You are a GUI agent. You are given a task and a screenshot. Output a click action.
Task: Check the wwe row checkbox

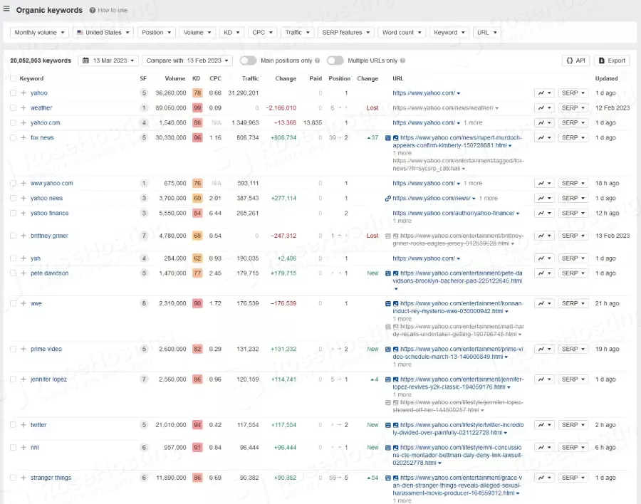click(x=13, y=303)
